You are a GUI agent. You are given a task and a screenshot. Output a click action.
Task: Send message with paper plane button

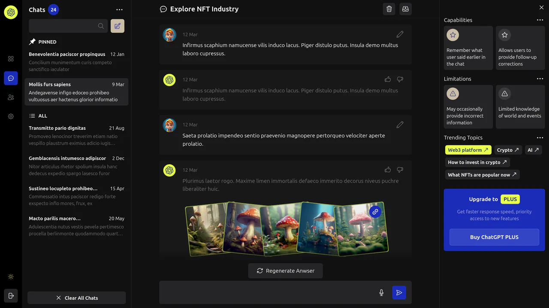click(399, 293)
